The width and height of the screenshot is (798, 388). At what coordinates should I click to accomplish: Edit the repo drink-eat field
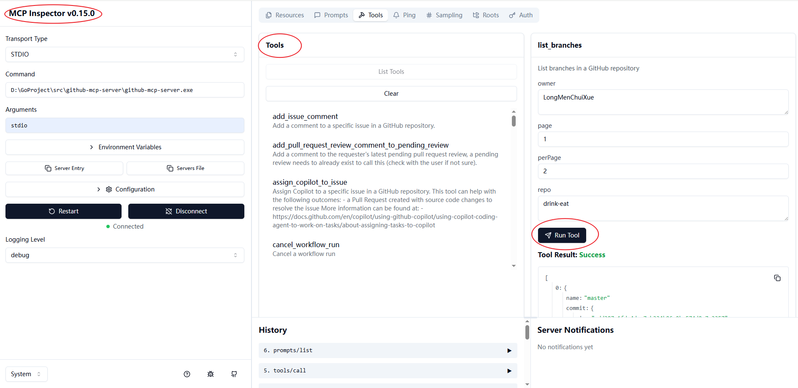(663, 208)
